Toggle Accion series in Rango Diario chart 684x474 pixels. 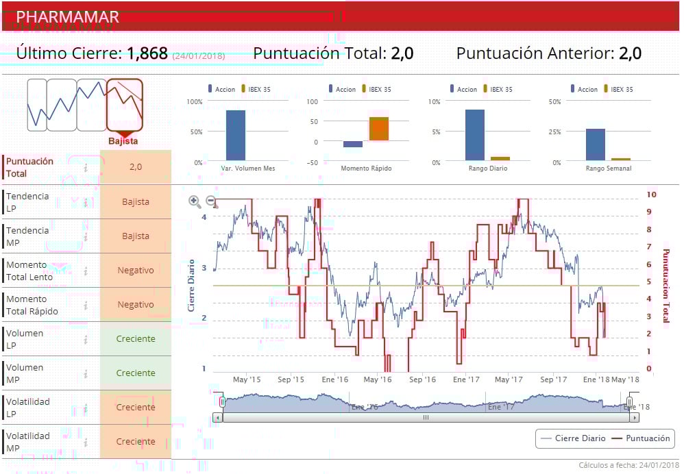coord(464,89)
